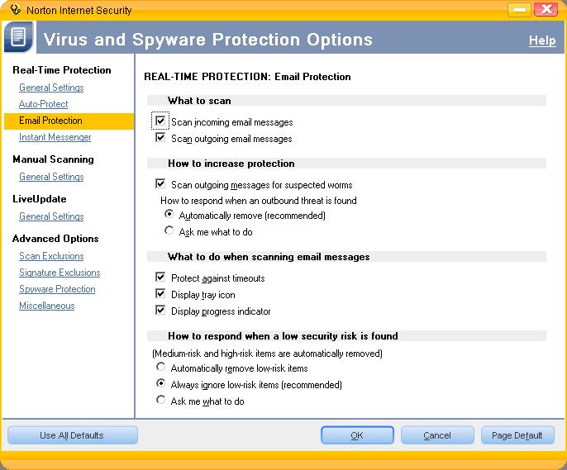Open the Spyware Protection page
The image size is (567, 470).
pos(57,289)
